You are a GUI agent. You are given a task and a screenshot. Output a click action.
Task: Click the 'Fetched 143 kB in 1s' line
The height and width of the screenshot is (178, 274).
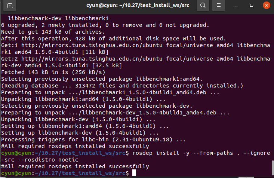pyautogui.click(x=53, y=72)
